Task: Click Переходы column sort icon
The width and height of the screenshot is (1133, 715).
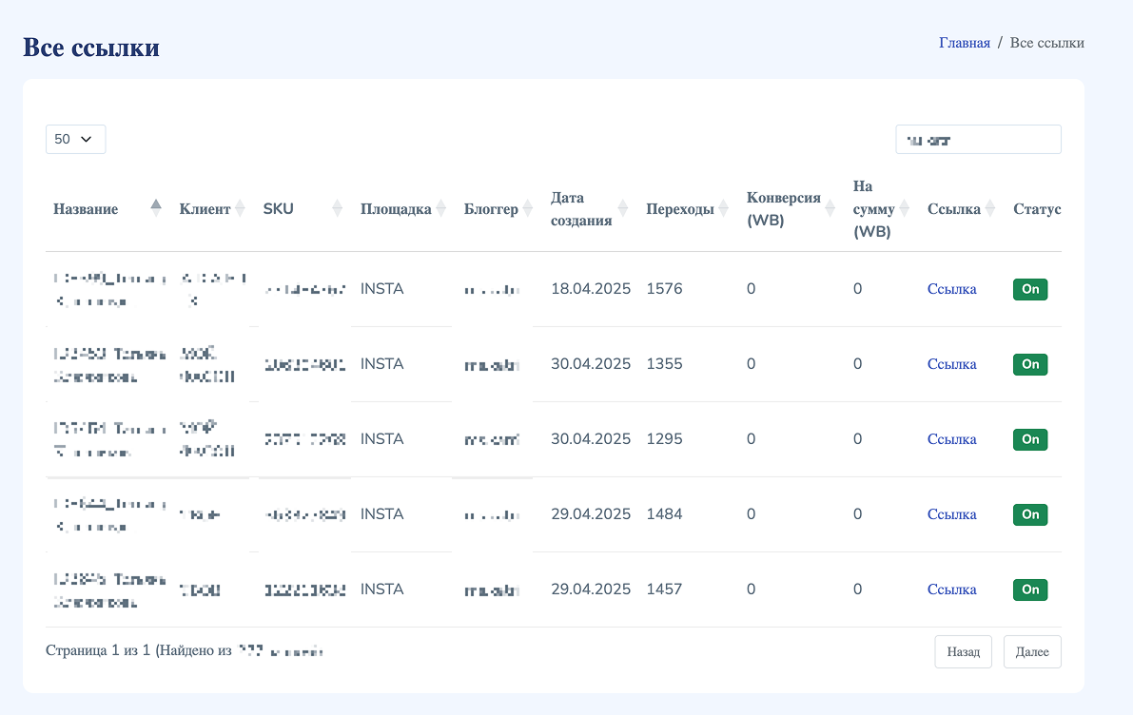Action: [723, 209]
